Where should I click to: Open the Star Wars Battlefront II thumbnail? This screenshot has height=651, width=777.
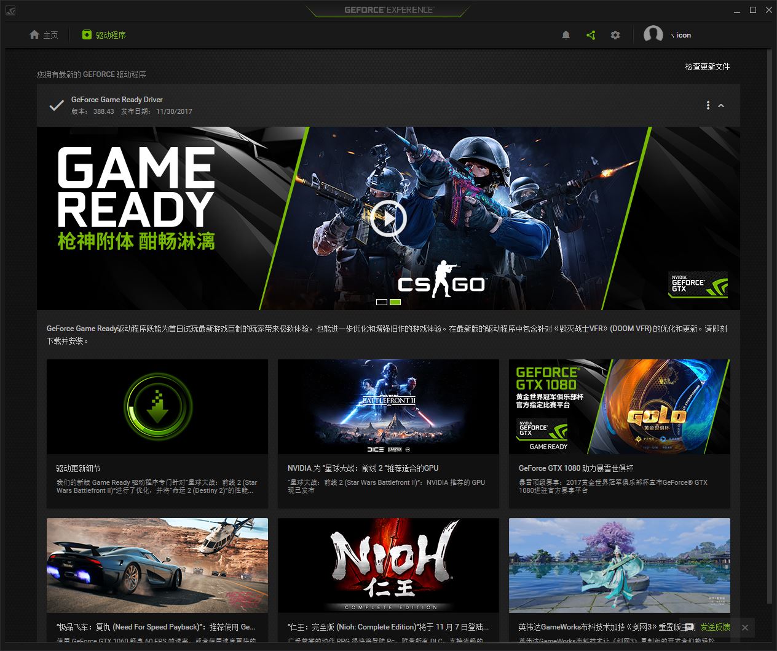click(388, 407)
